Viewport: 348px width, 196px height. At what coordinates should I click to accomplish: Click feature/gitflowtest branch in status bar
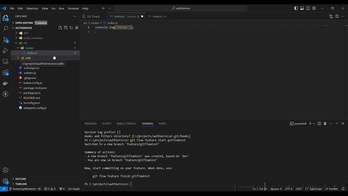[23, 189]
